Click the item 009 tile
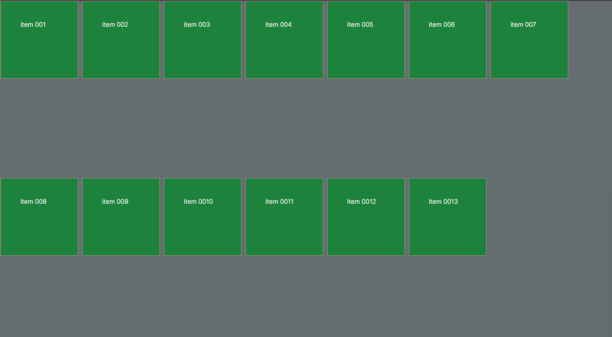 tap(121, 217)
